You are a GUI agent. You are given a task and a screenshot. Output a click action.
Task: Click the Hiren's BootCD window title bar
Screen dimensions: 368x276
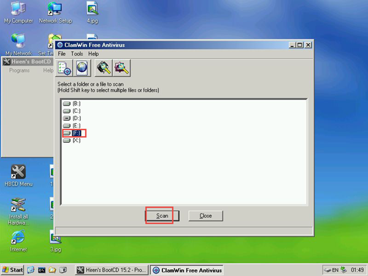point(28,62)
